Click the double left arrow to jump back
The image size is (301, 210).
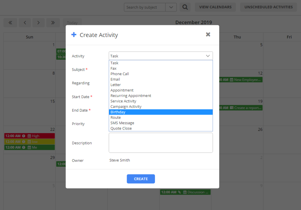coord(10,23)
